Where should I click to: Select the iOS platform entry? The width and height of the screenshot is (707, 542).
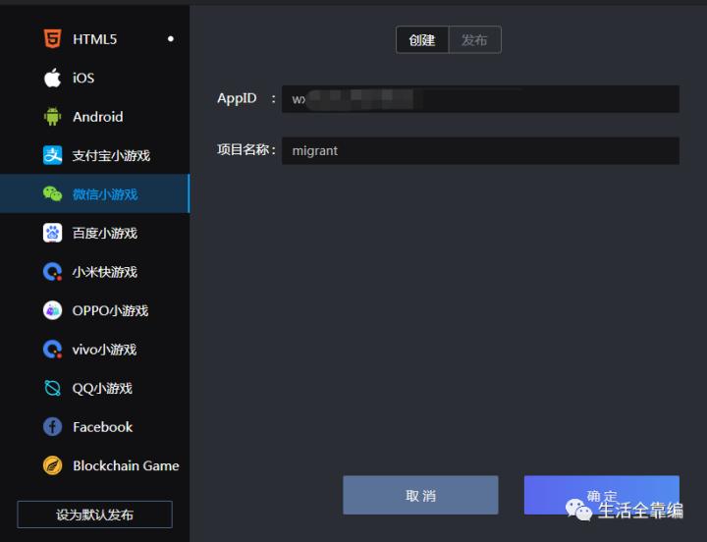(83, 78)
